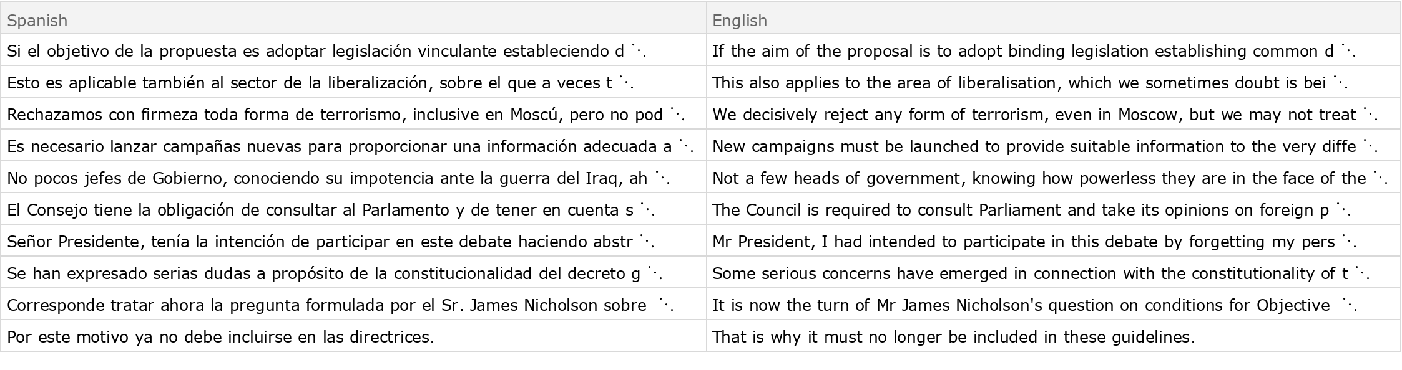The height and width of the screenshot is (370, 1402).
Task: Expand ellipsis on "Mr President, I had intended"
Action: pos(1348,242)
